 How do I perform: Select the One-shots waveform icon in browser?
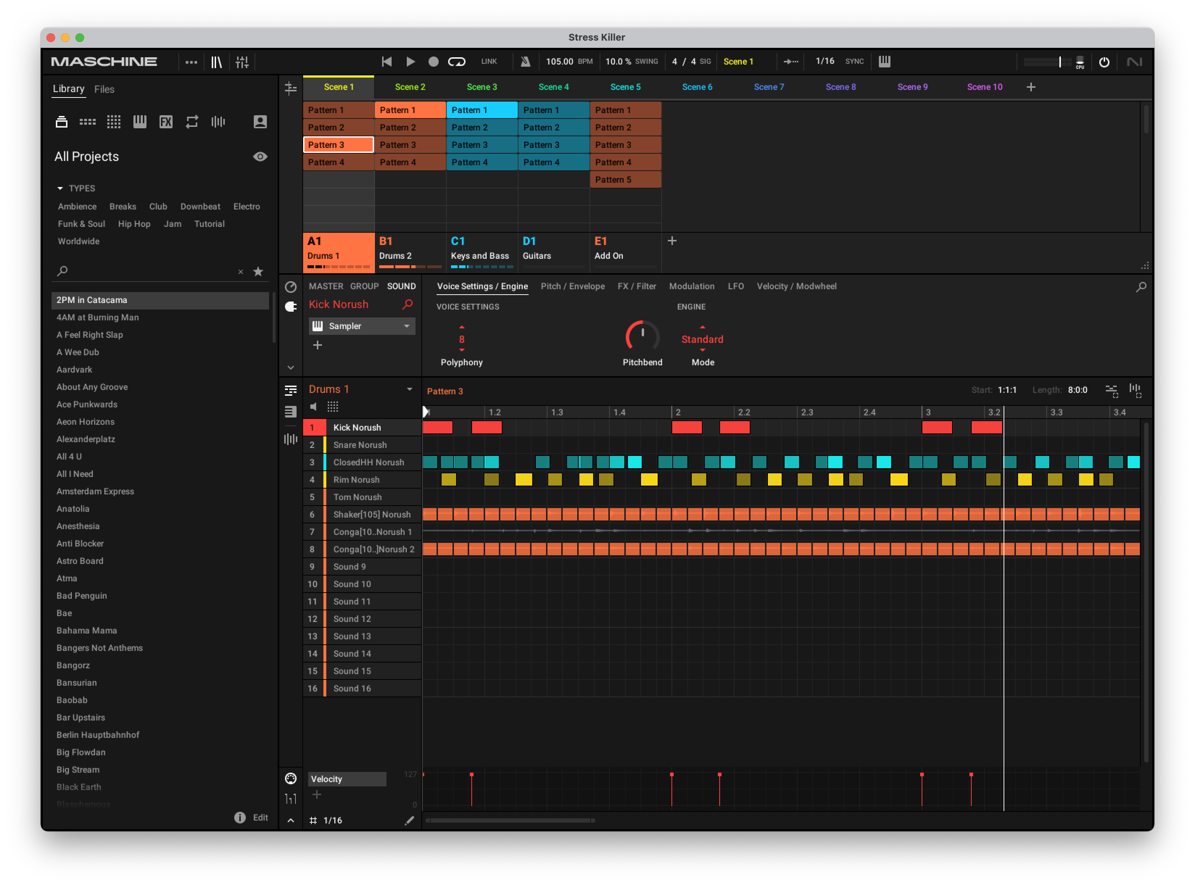pos(218,122)
